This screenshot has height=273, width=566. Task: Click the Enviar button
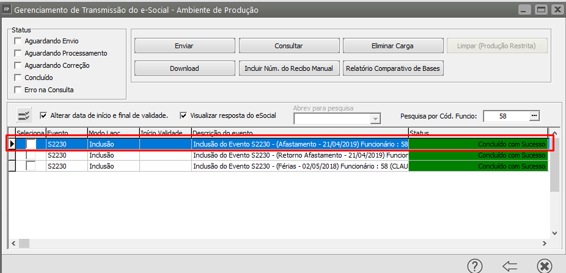pyautogui.click(x=185, y=46)
